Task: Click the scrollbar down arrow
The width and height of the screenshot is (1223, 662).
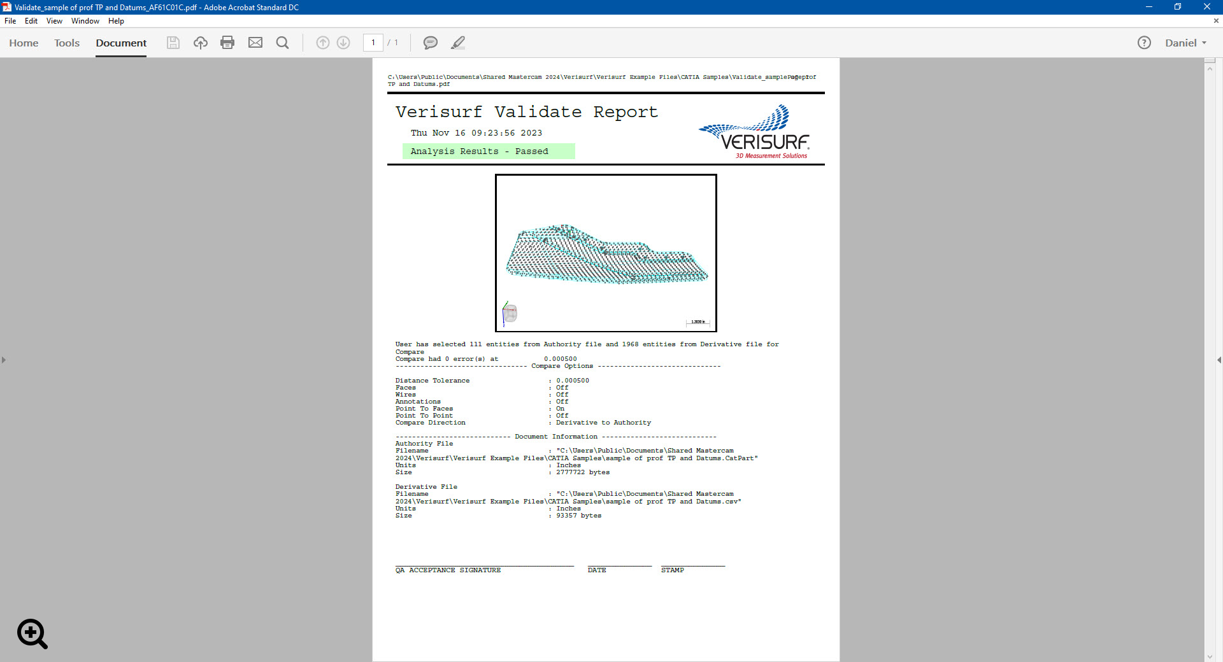Action: click(x=1210, y=657)
